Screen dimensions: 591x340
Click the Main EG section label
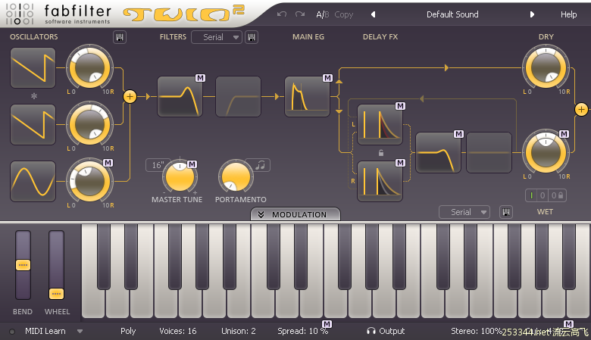308,37
